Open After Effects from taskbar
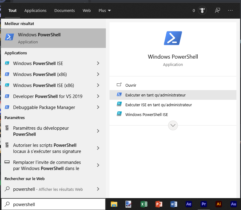The image size is (241, 210). point(189,204)
